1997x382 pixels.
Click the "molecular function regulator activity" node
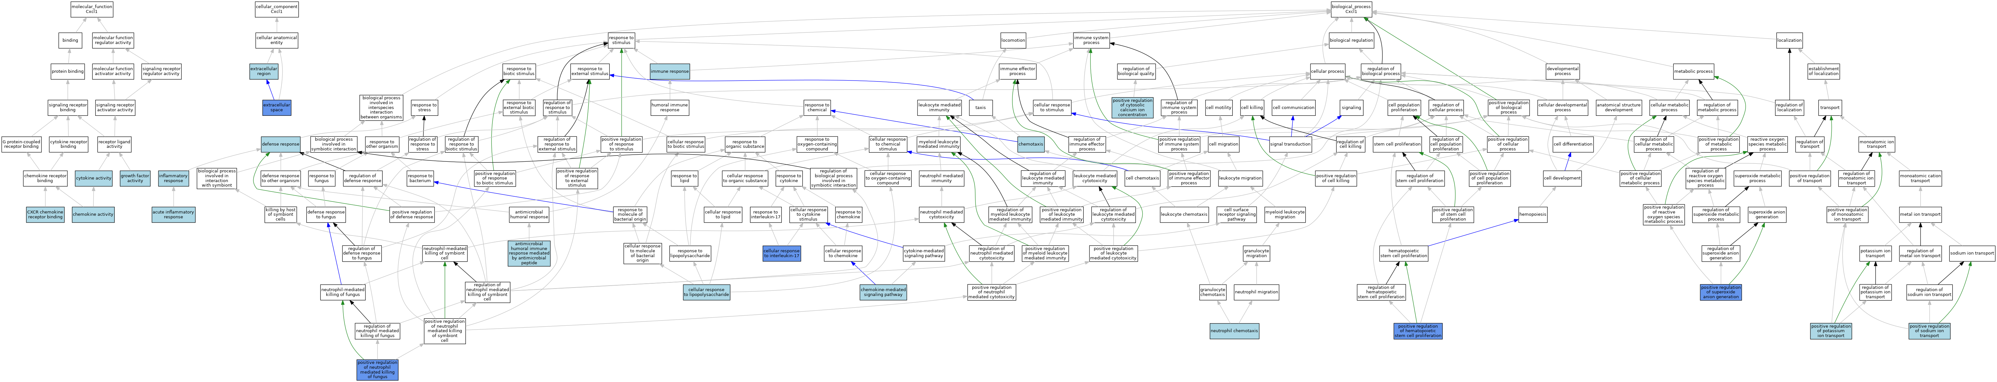click(x=113, y=40)
